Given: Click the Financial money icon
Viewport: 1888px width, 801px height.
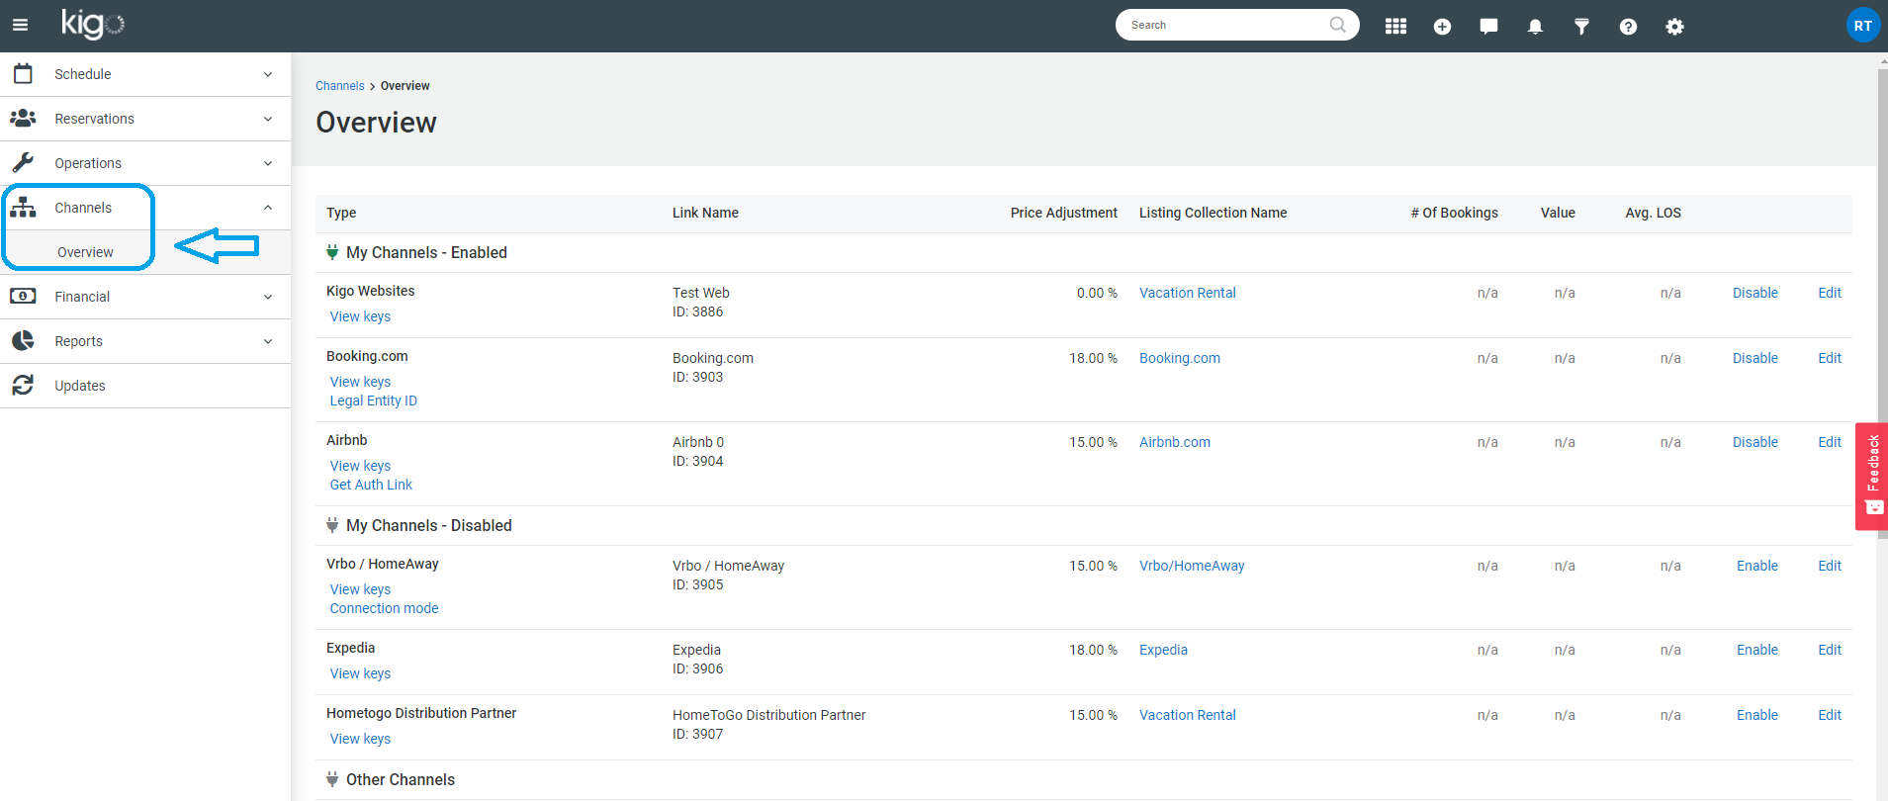Looking at the screenshot, I should pyautogui.click(x=23, y=296).
